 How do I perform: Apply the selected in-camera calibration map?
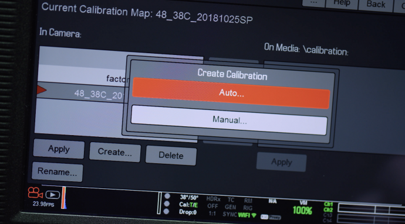(x=59, y=149)
